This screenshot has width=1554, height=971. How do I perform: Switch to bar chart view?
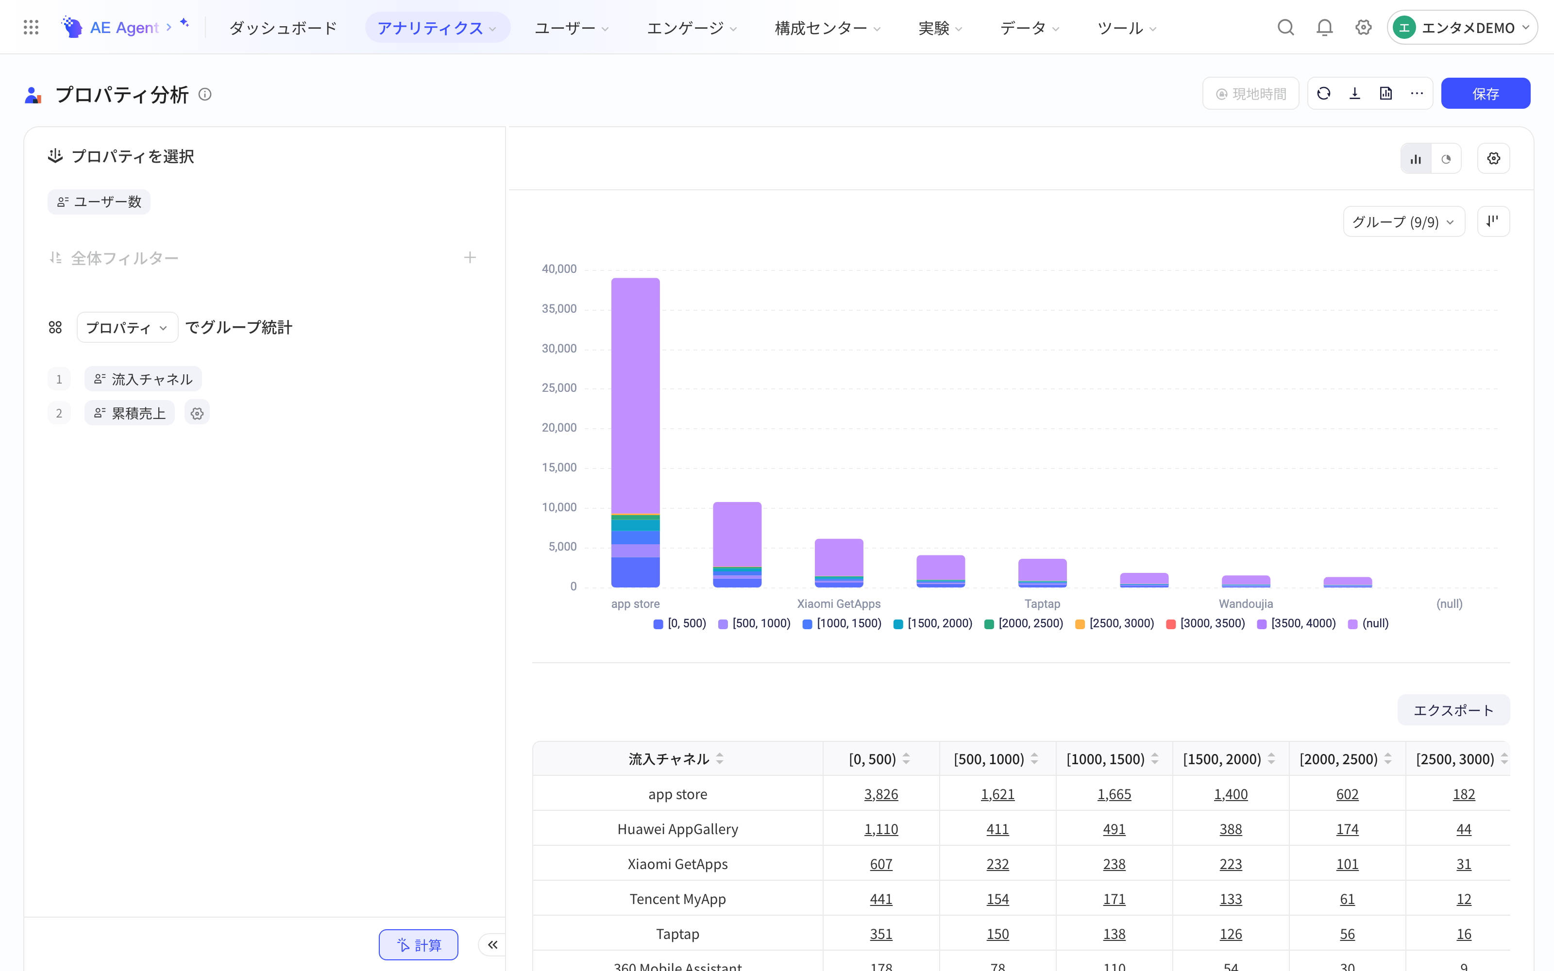pyautogui.click(x=1416, y=159)
